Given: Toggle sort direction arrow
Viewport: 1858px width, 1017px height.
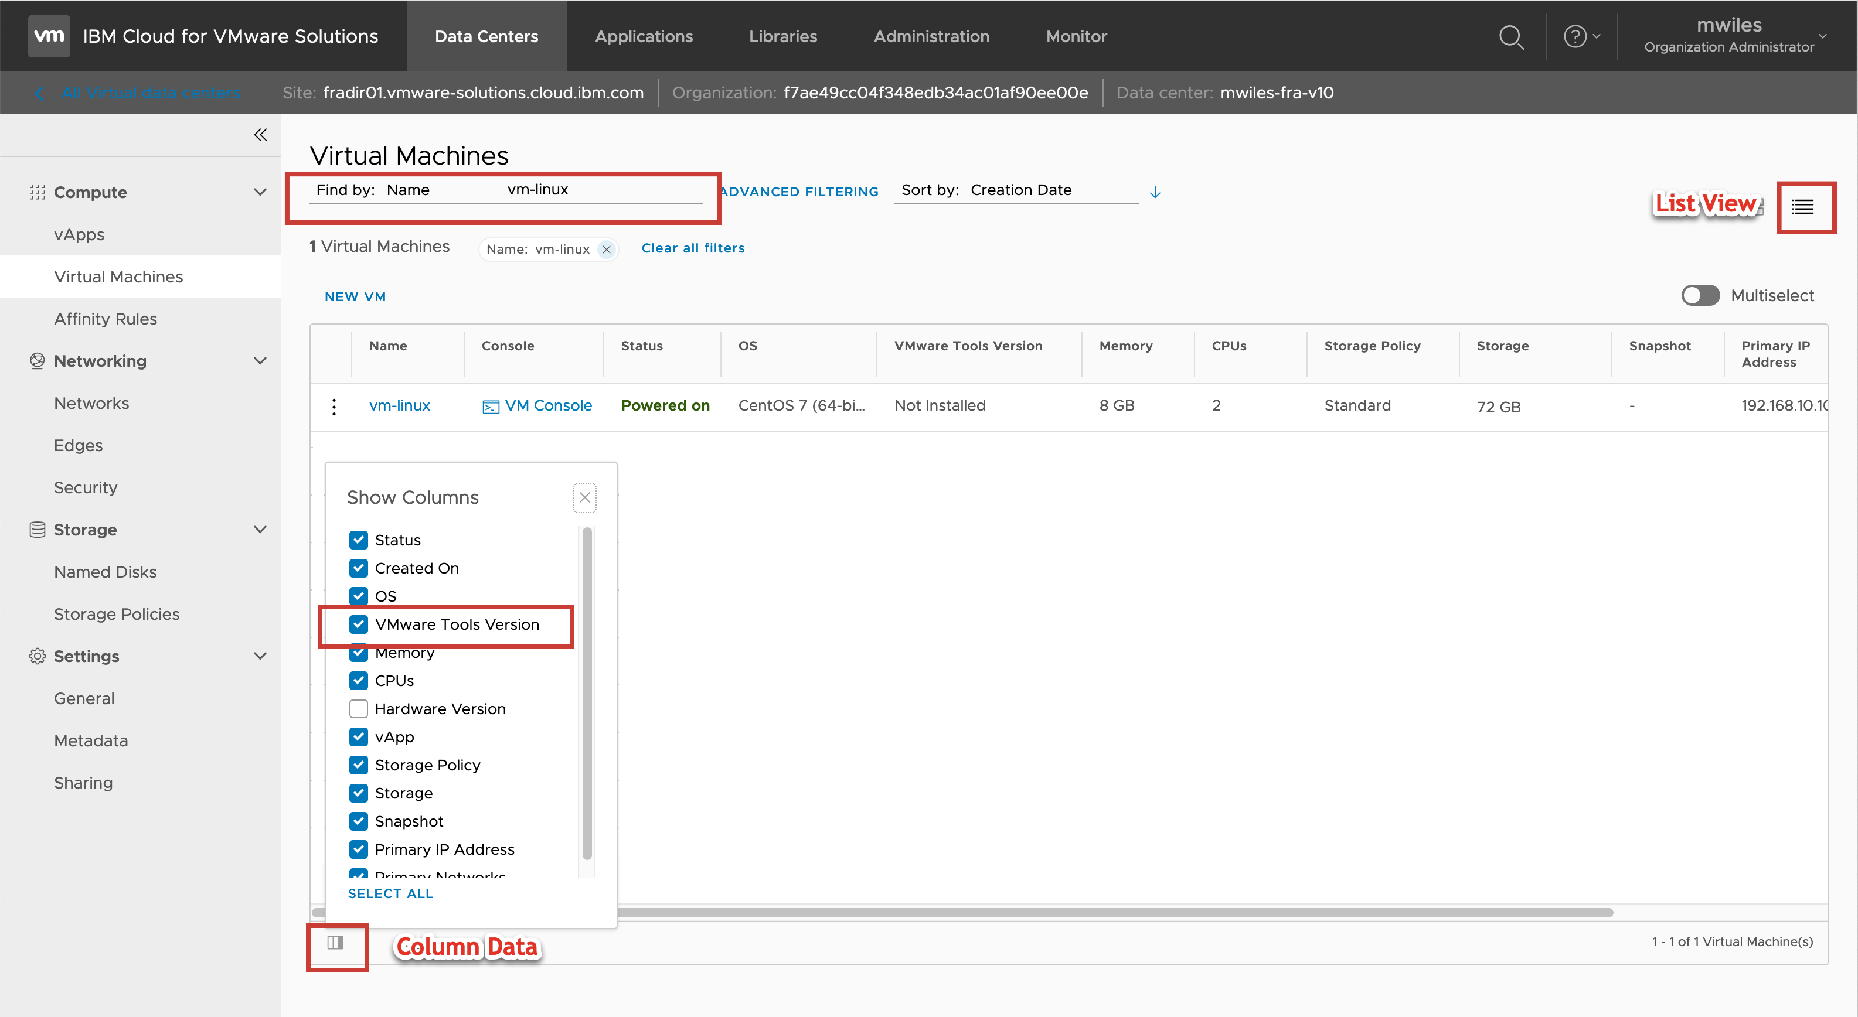Looking at the screenshot, I should [x=1155, y=192].
